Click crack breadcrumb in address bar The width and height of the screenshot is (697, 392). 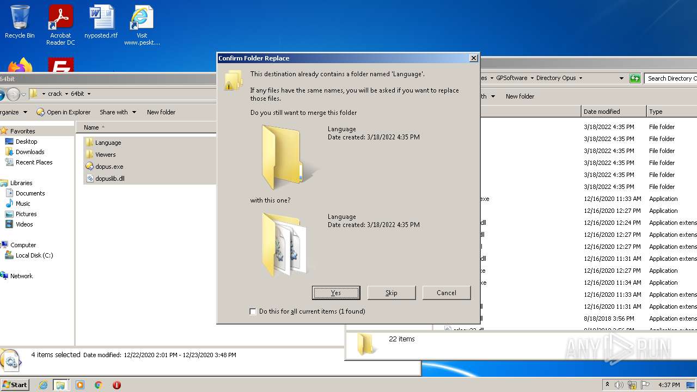55,94
